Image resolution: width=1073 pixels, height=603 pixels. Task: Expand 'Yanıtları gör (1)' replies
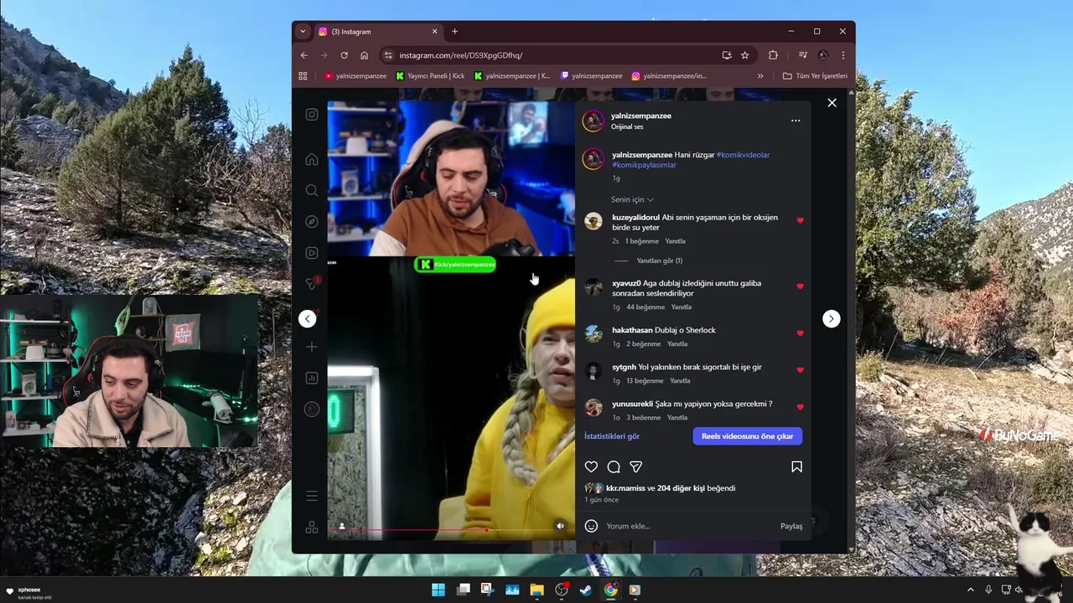tap(659, 260)
